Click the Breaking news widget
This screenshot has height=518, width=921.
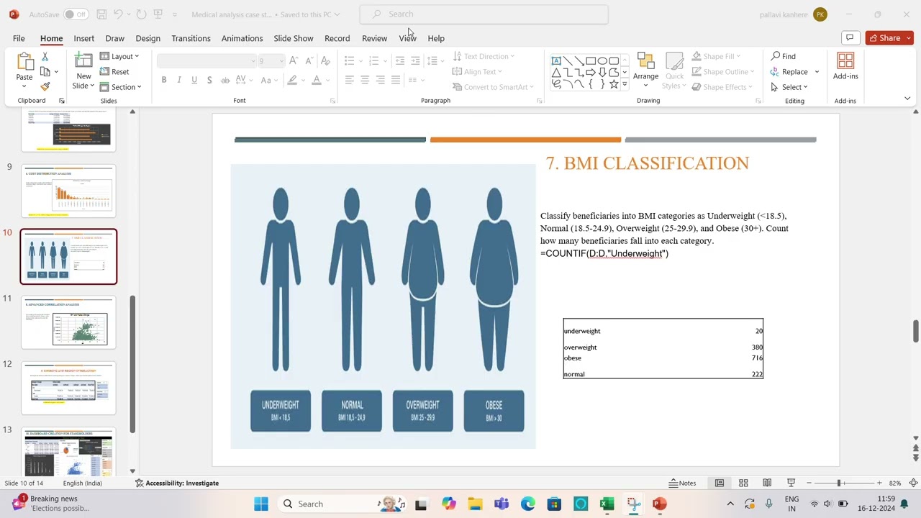point(50,504)
